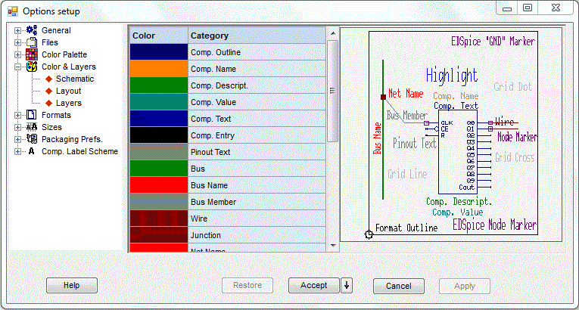Click the origin crosshair marker in preview
579x310 pixels.
pyautogui.click(x=369, y=234)
